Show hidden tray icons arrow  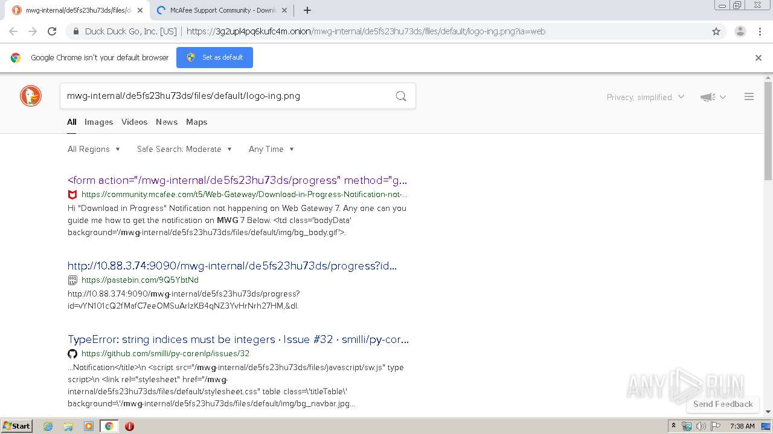coord(673,426)
